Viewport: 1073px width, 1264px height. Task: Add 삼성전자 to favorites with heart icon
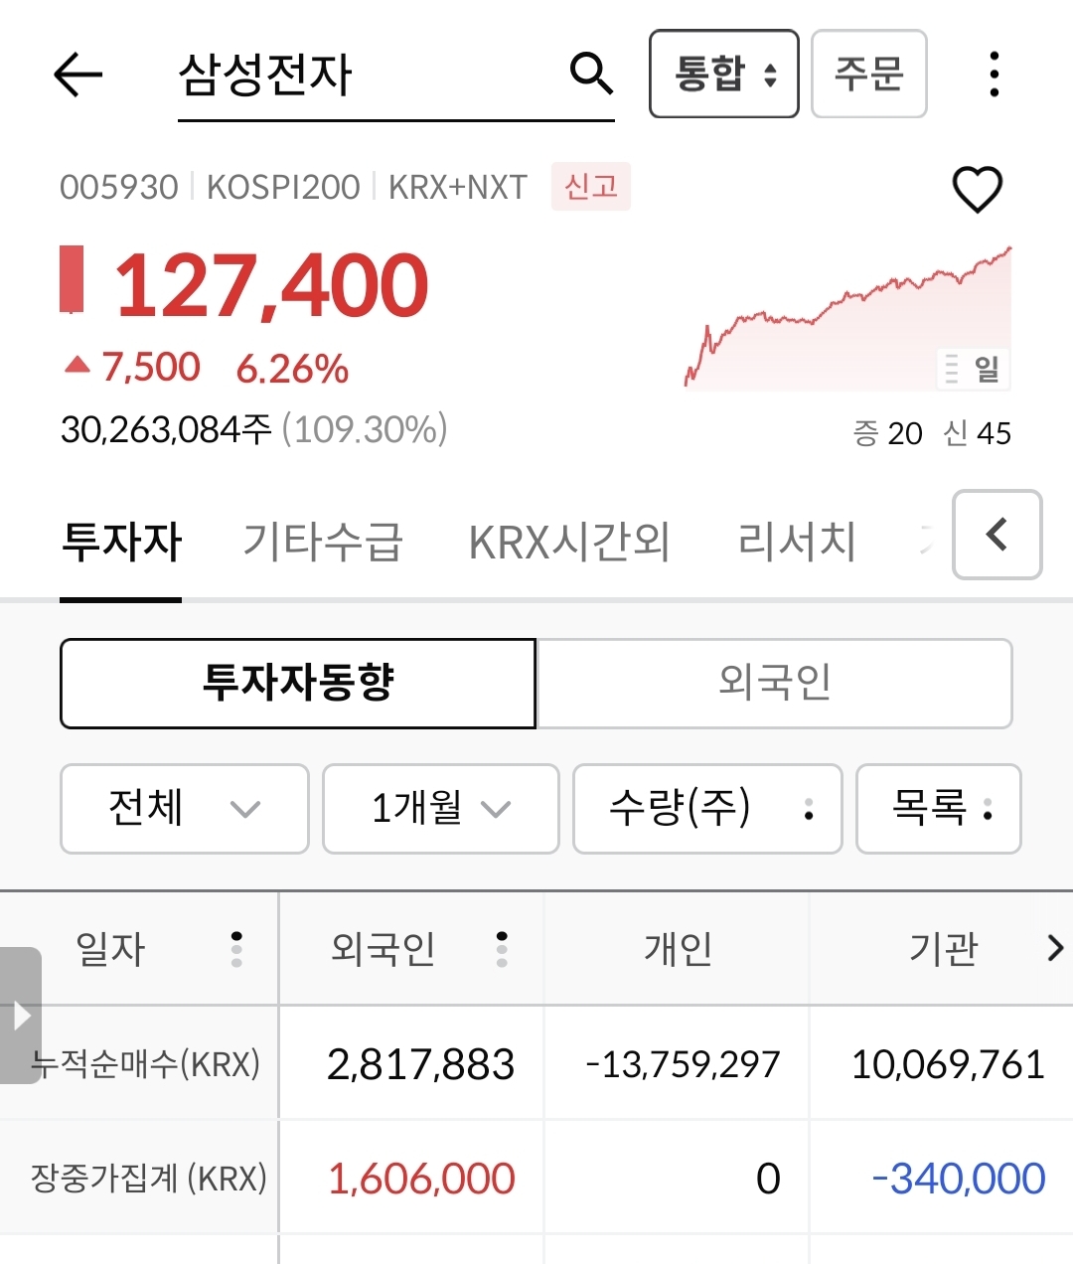point(978,189)
